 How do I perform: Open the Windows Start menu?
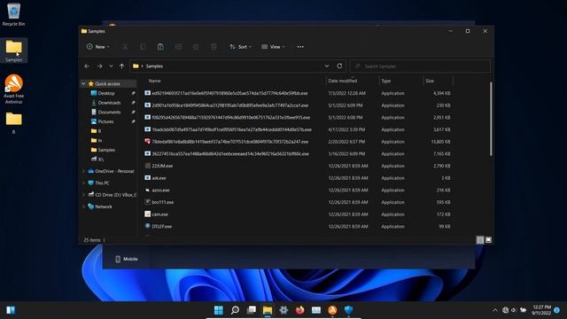(219, 310)
